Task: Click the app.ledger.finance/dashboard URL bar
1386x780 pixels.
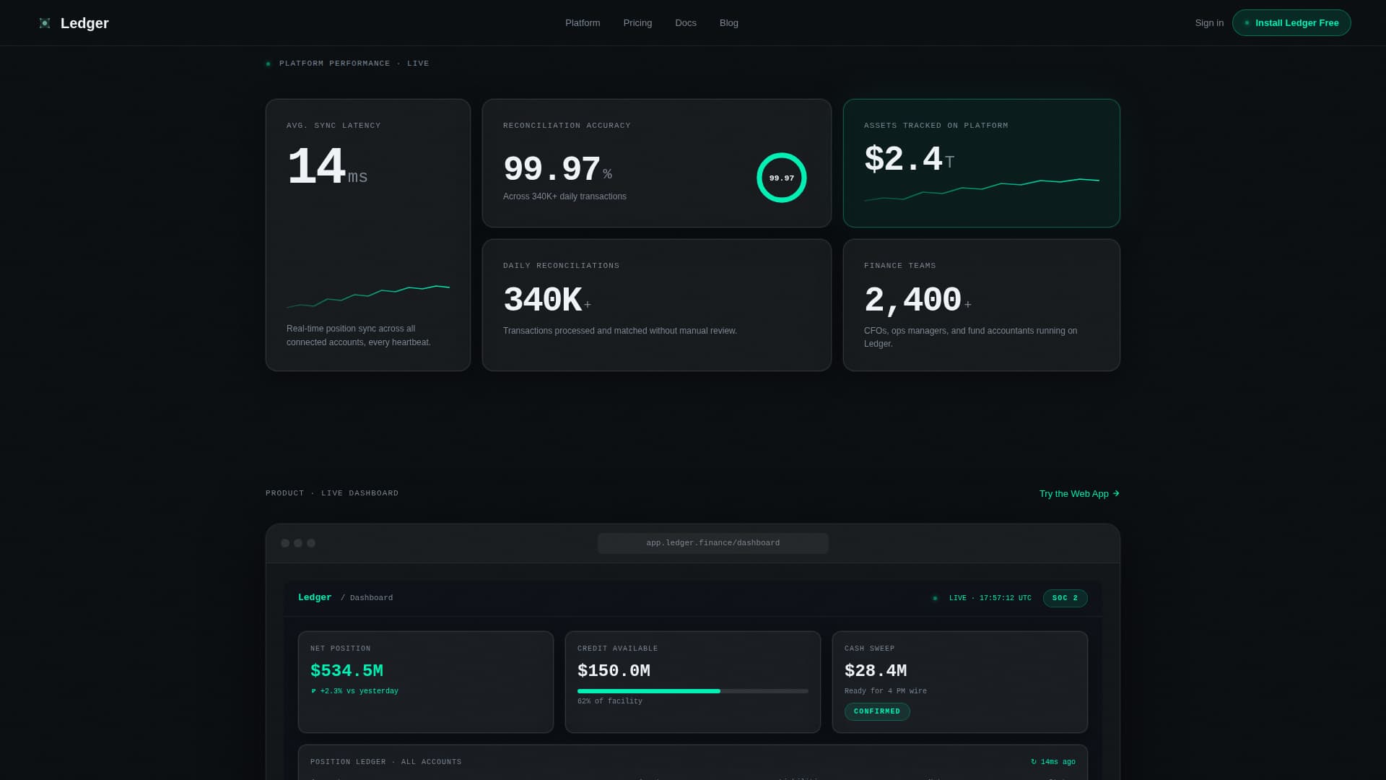Action: 713,543
